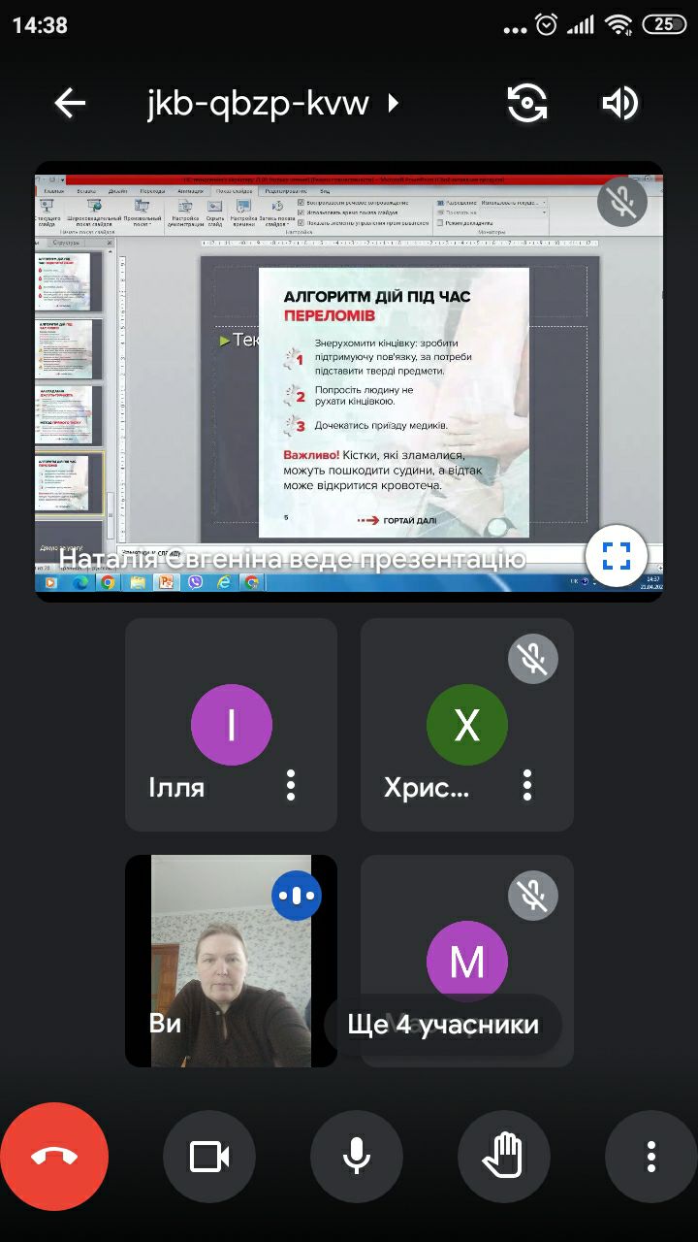The image size is (698, 1242).
Task: Expand meeting info arrow next to code
Action: point(393,103)
